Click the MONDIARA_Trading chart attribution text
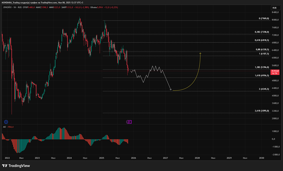Image resolution: width=283 pixels, height=171 pixels. (x=42, y=3)
